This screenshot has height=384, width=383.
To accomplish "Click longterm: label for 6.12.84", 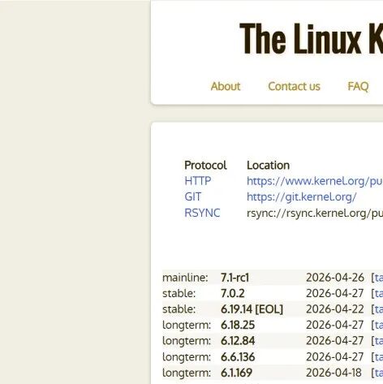I will 187,341.
